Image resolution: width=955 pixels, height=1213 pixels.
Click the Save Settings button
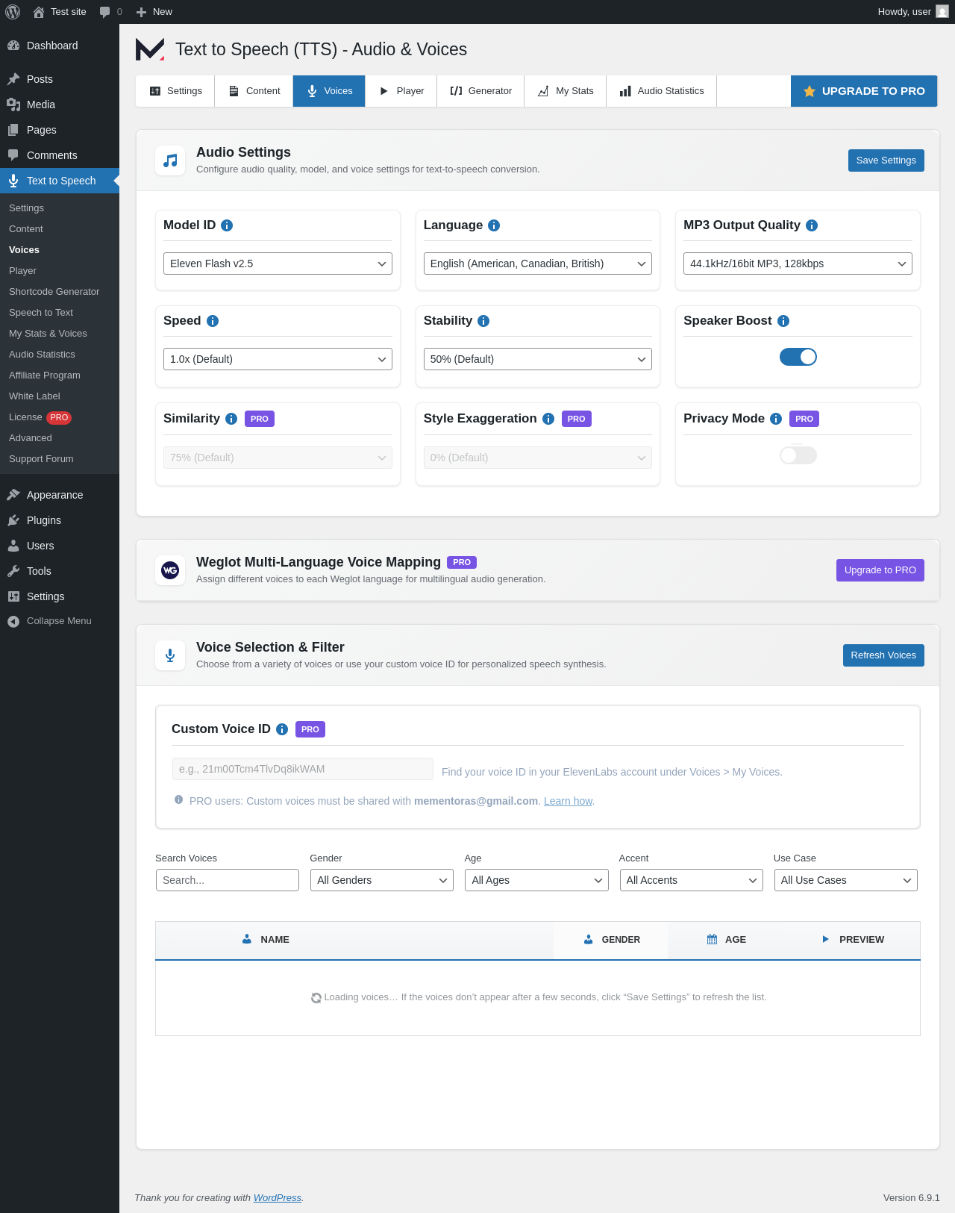pos(886,160)
